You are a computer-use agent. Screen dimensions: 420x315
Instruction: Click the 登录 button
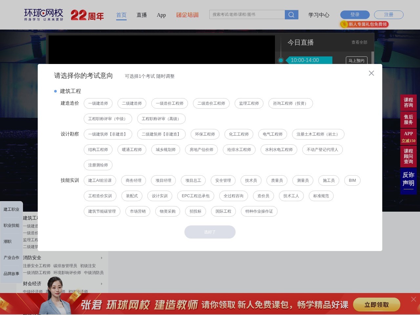pos(355,14)
